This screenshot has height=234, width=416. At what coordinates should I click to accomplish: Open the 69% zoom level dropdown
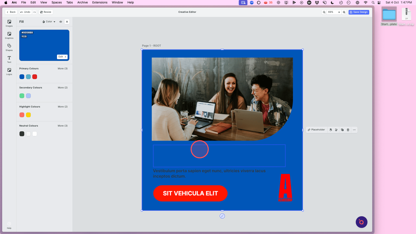pyautogui.click(x=334, y=12)
